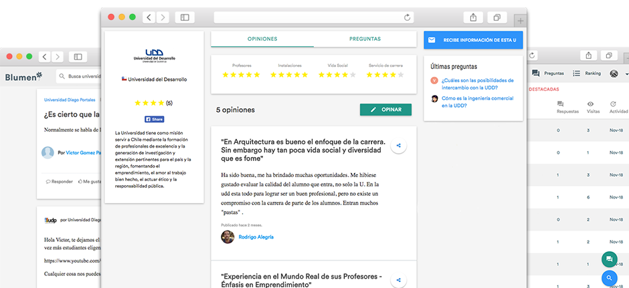The image size is (629, 288).
Task: Click the blue search floating button
Action: [x=608, y=278]
